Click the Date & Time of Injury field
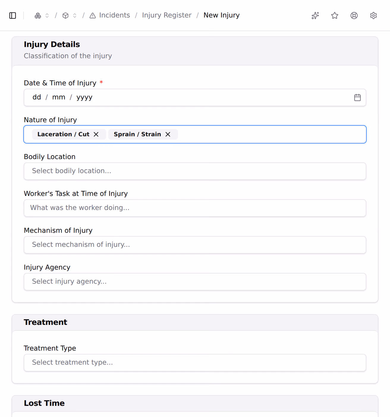Image resolution: width=390 pixels, height=417 pixels. [x=195, y=97]
